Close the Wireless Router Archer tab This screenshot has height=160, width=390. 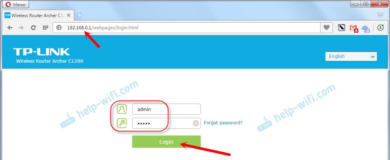point(69,15)
